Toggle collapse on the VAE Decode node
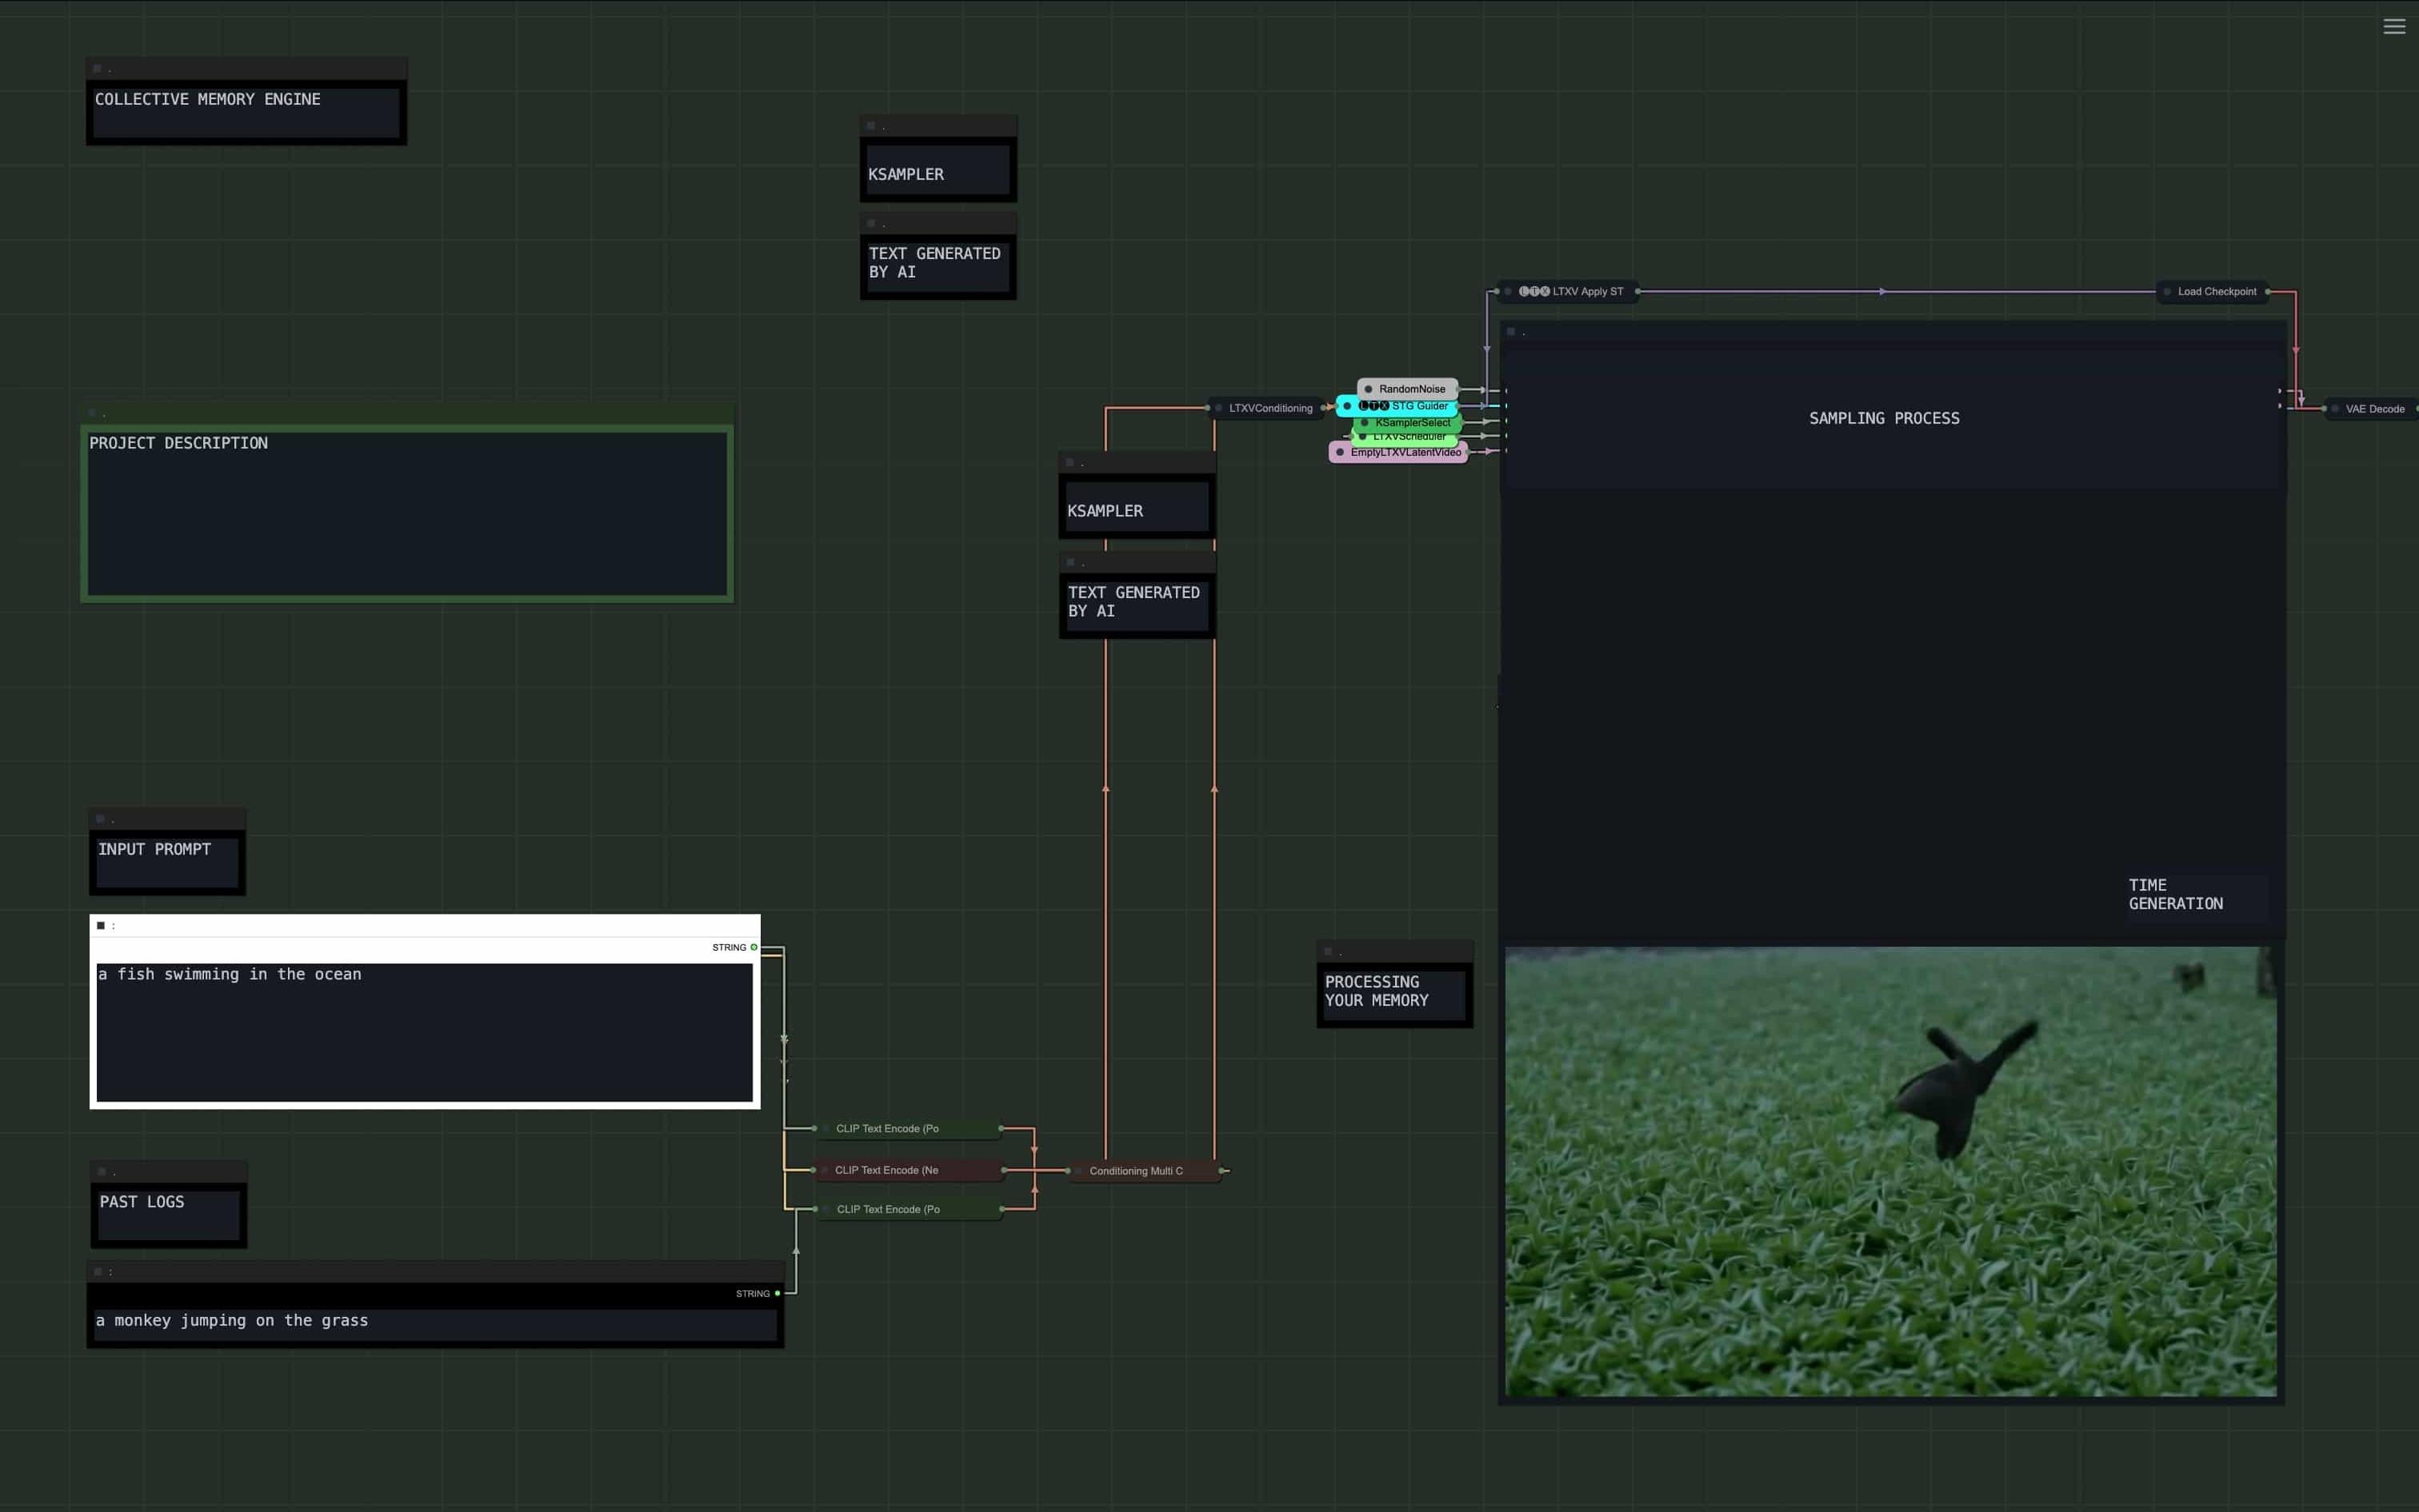This screenshot has width=2419, height=1512. [2335, 409]
